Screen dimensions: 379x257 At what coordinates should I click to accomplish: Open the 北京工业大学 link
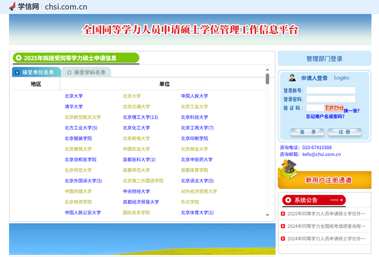pos(195,107)
